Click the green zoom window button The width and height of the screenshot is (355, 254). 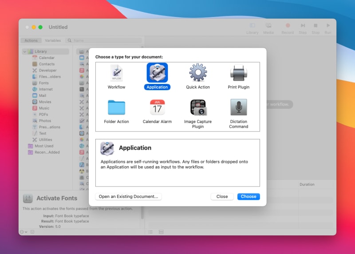pyautogui.click(x=40, y=27)
